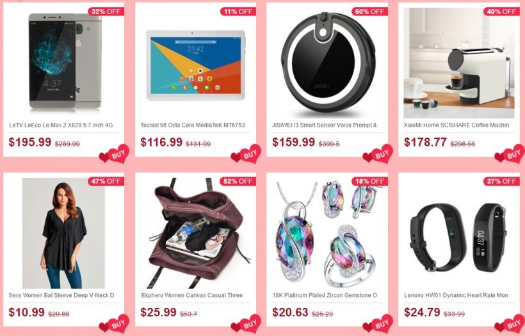Click the heart BUY icon for Zircon Gemstone jewelry
This screenshot has width=525, height=336.
point(378,324)
